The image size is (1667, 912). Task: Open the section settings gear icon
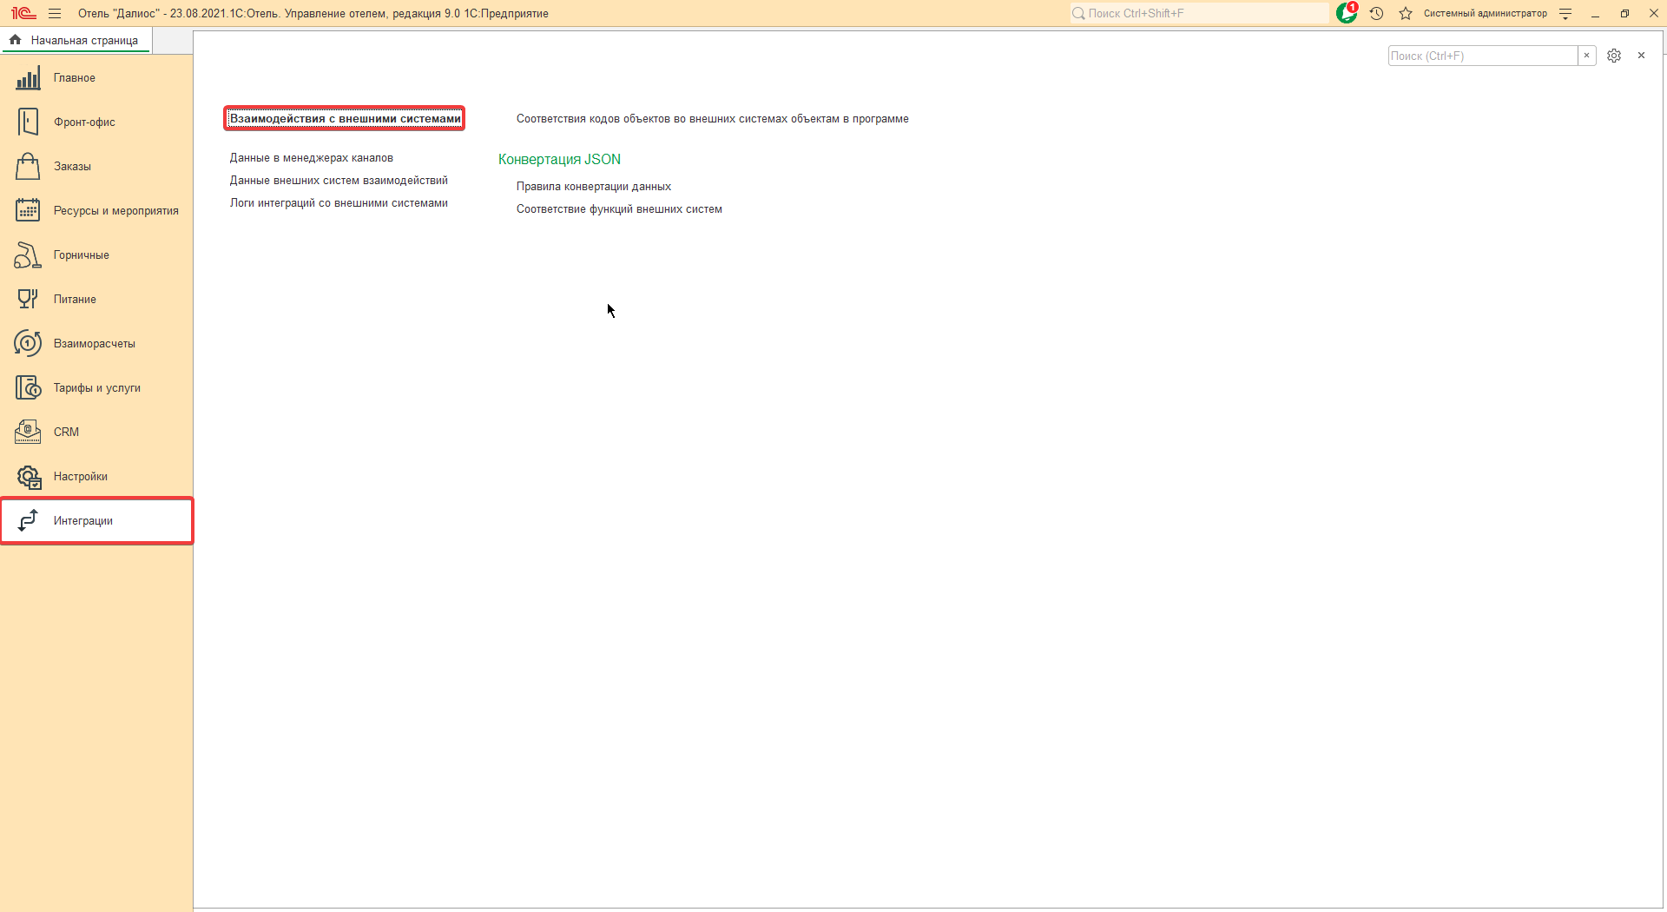[x=1614, y=56]
